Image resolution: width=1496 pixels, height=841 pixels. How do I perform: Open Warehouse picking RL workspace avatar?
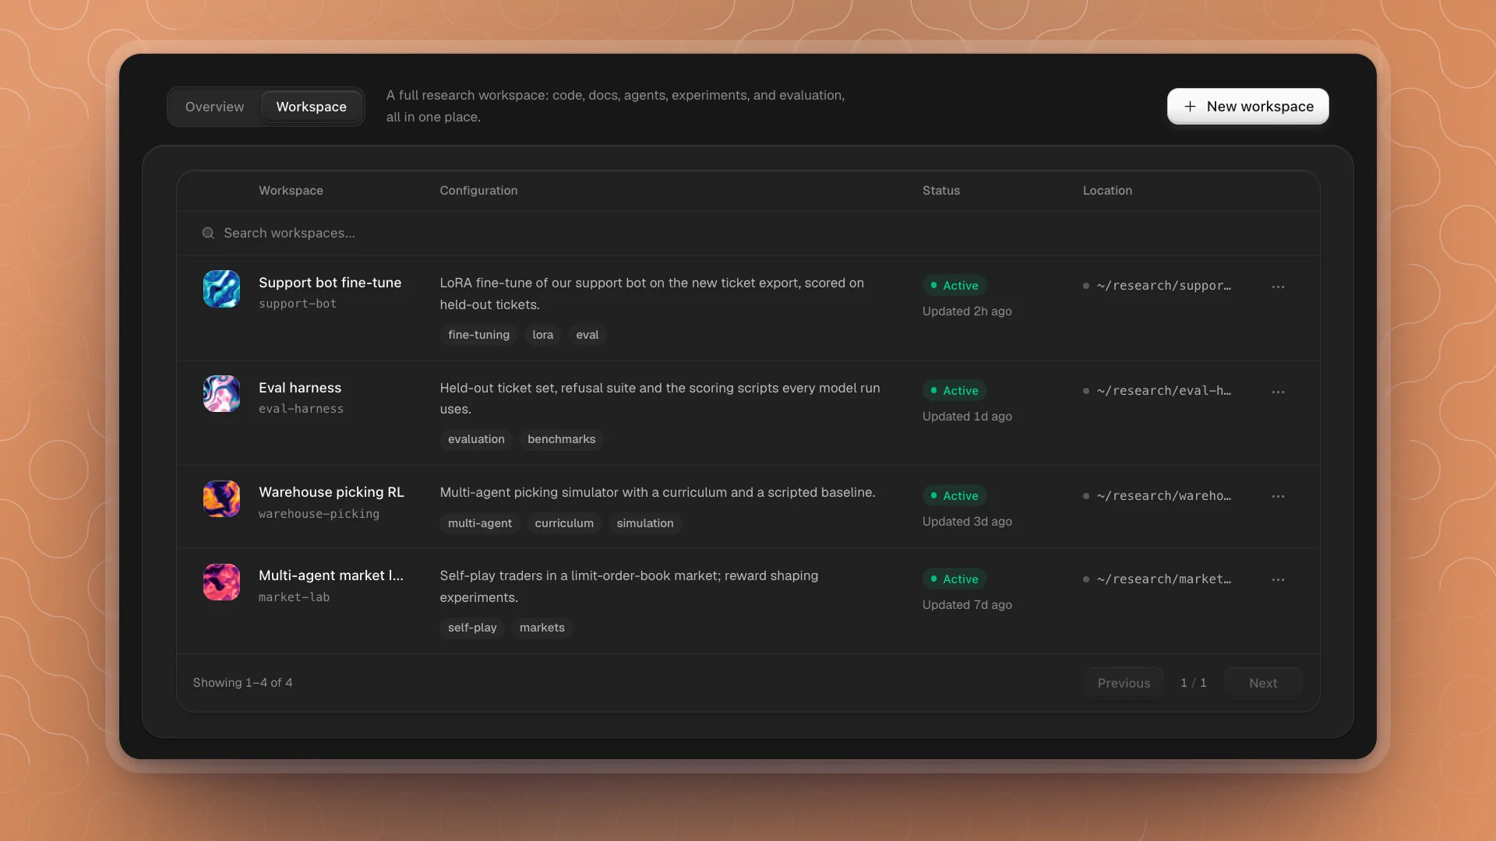tap(221, 498)
